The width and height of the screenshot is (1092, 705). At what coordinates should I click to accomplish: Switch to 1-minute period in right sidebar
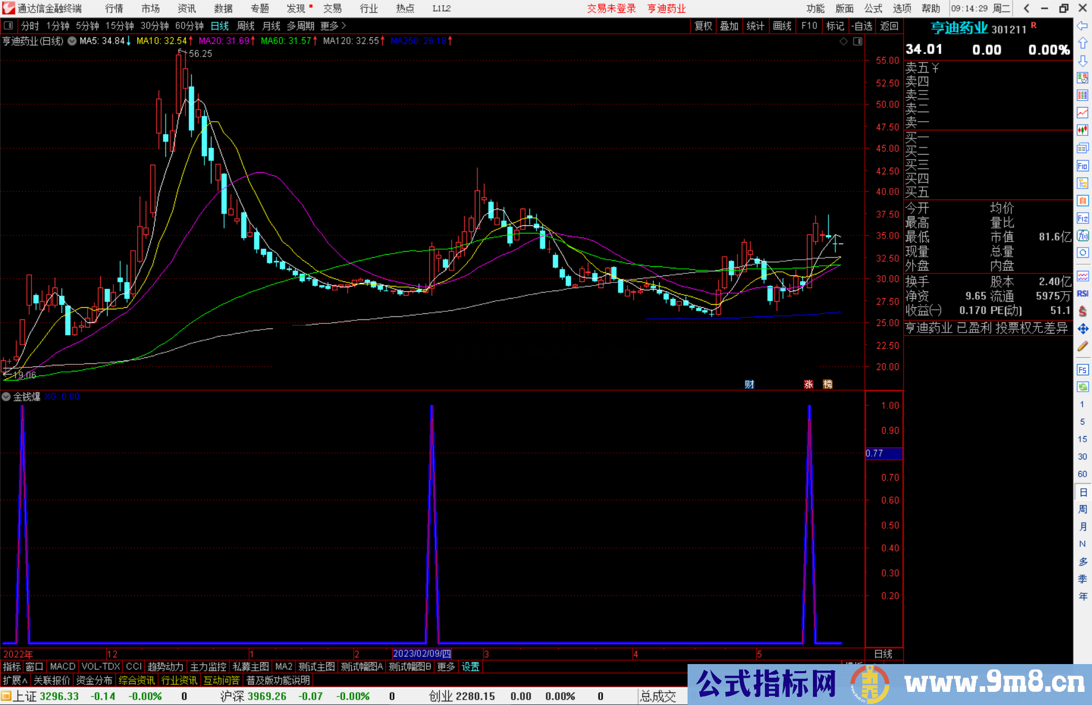click(1082, 404)
